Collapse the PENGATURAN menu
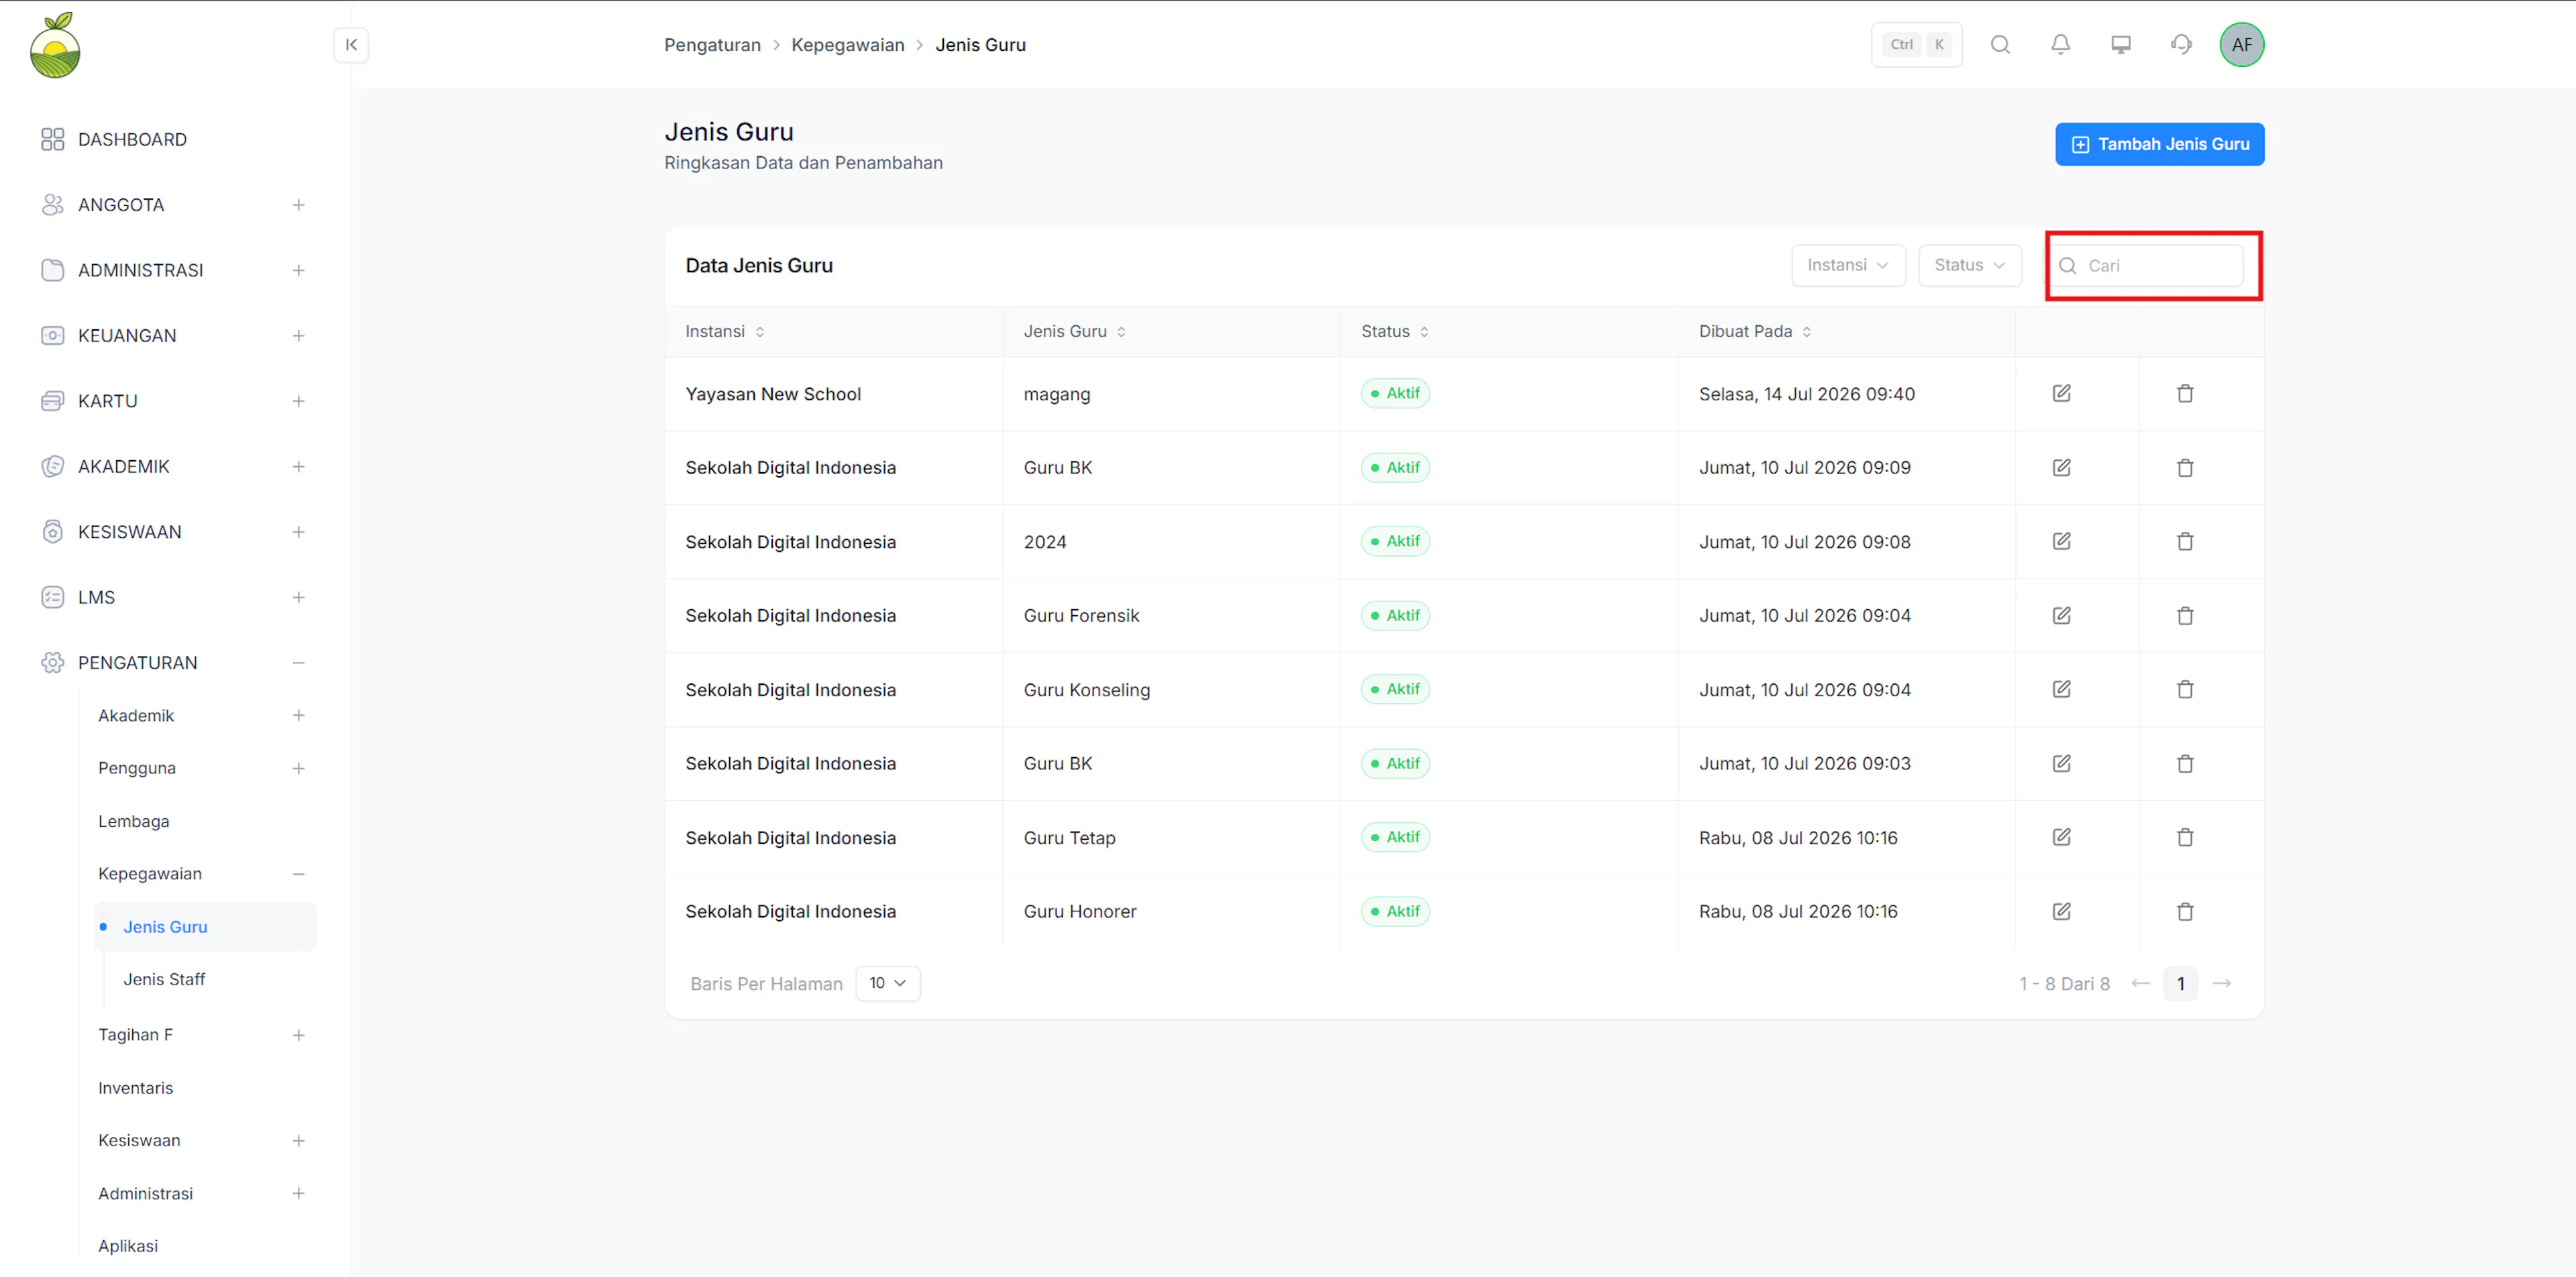The width and height of the screenshot is (2576, 1277). 298,663
